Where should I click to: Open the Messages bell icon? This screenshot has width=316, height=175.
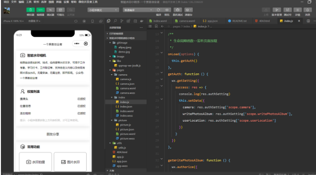308,10
